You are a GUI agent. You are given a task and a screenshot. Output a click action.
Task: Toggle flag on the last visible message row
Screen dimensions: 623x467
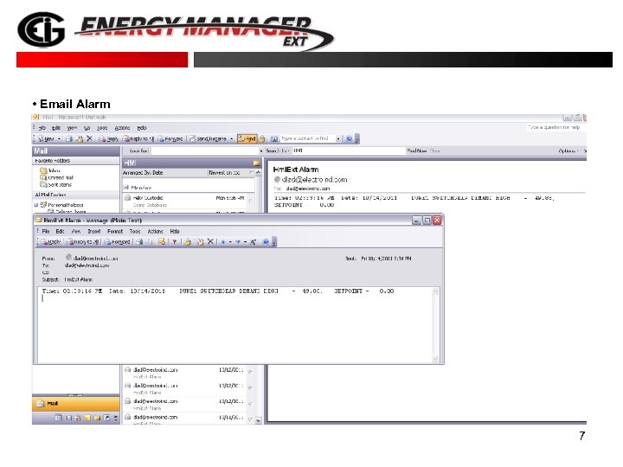click(x=250, y=419)
